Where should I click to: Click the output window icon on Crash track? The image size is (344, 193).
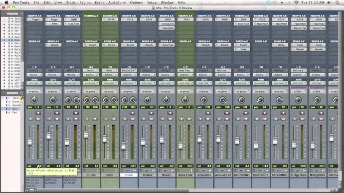[x=135, y=170]
